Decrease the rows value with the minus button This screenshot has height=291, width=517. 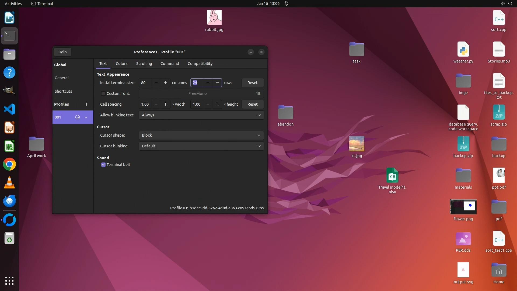point(208,83)
